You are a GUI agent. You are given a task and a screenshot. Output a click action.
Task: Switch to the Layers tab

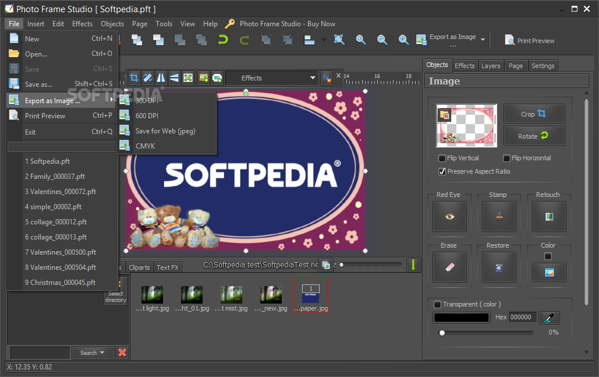click(x=491, y=66)
